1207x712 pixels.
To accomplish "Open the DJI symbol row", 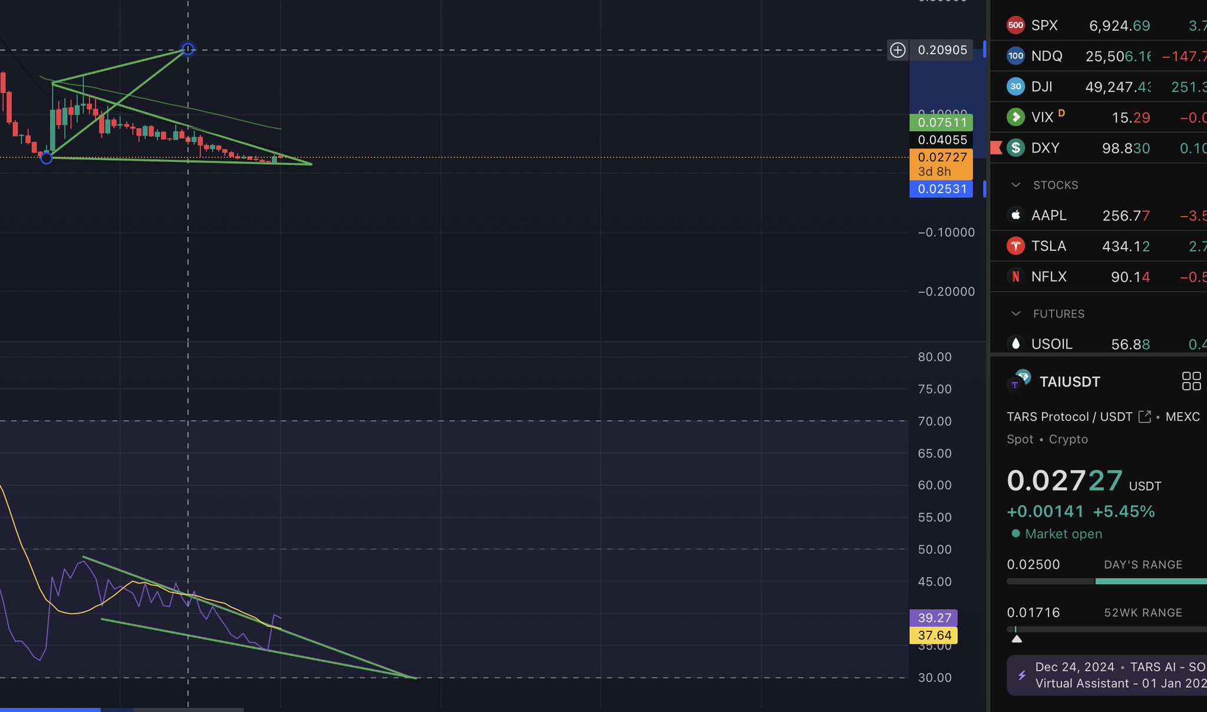I will 1041,87.
